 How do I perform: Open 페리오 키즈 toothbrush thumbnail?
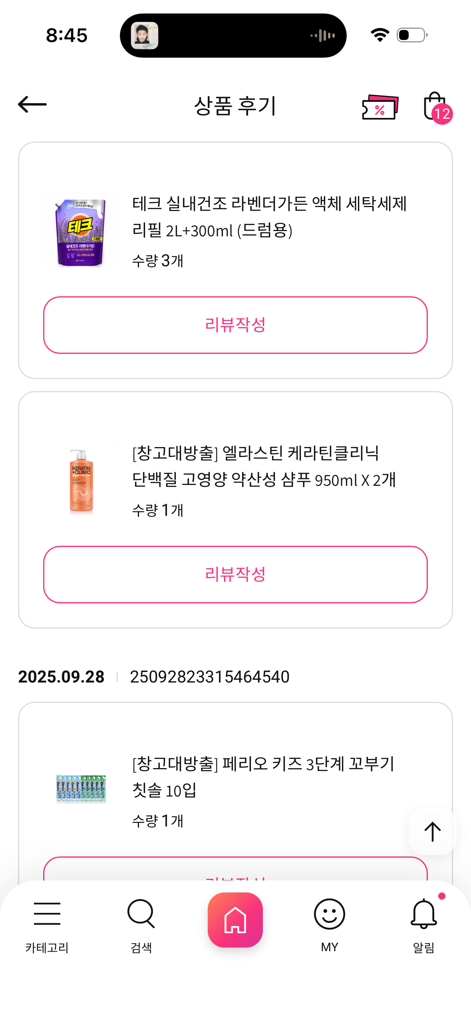point(81,789)
